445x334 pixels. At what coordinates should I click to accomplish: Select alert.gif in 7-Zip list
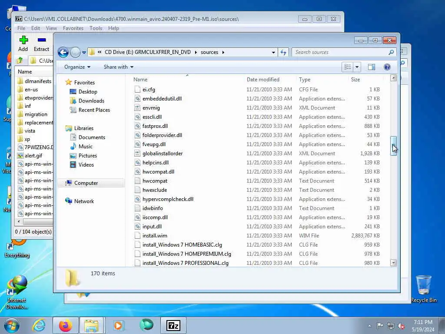(33, 156)
